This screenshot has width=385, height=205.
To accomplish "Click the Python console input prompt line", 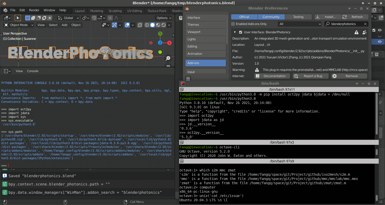I will pos(87,166).
